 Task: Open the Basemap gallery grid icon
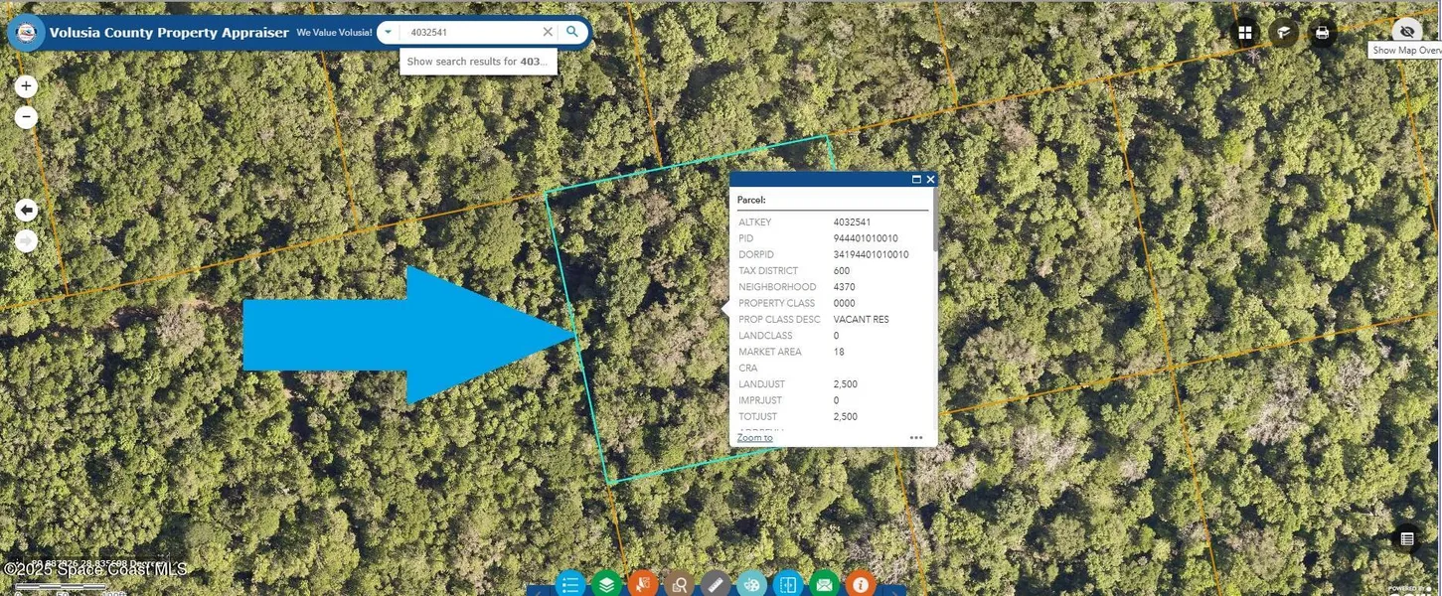[x=1244, y=33]
